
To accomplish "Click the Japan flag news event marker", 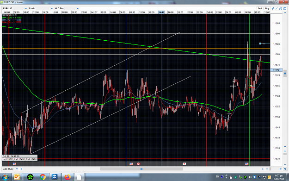I will click(x=184, y=164).
